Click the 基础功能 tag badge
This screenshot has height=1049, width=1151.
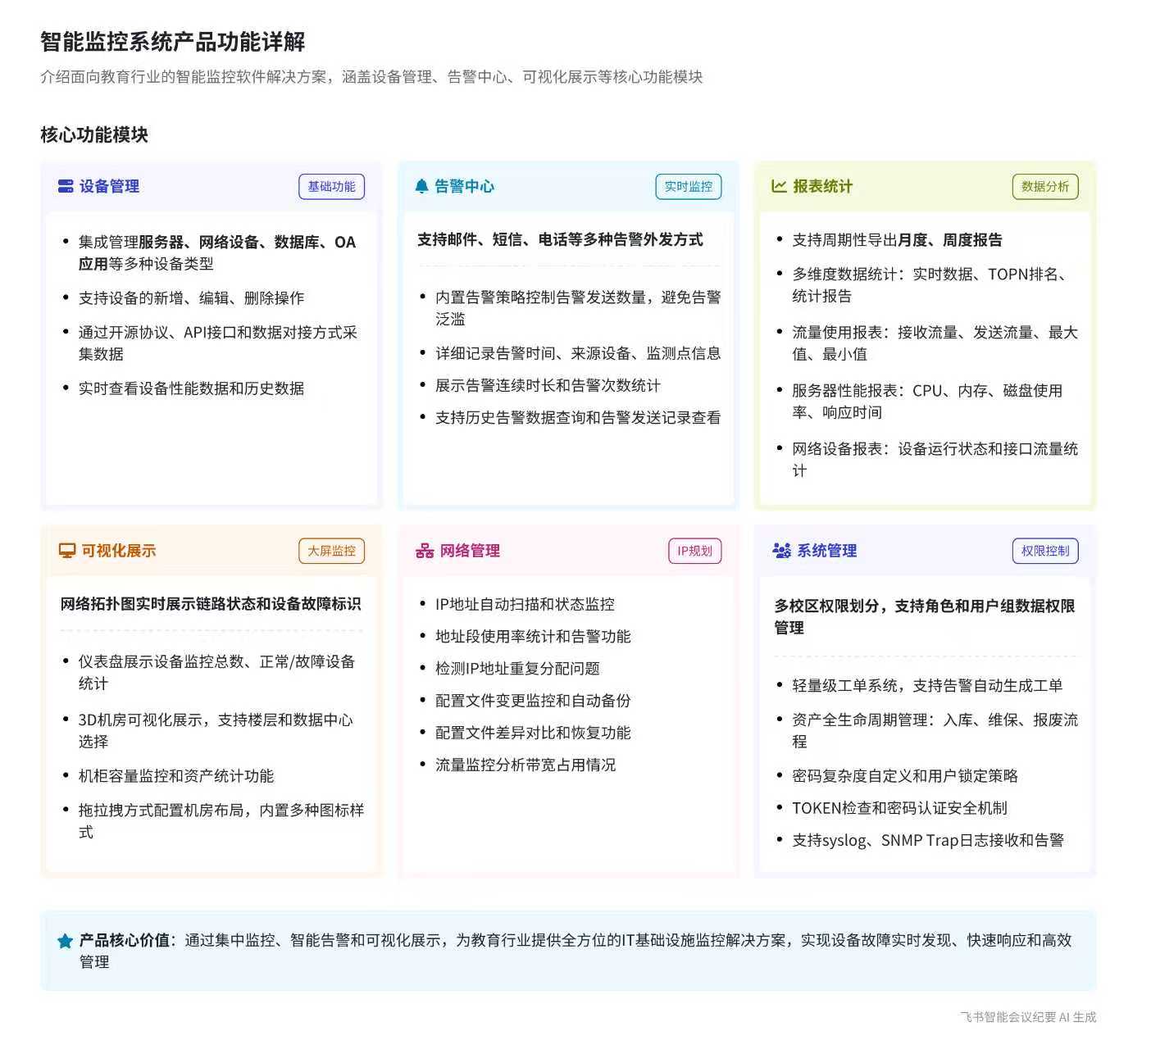click(331, 187)
